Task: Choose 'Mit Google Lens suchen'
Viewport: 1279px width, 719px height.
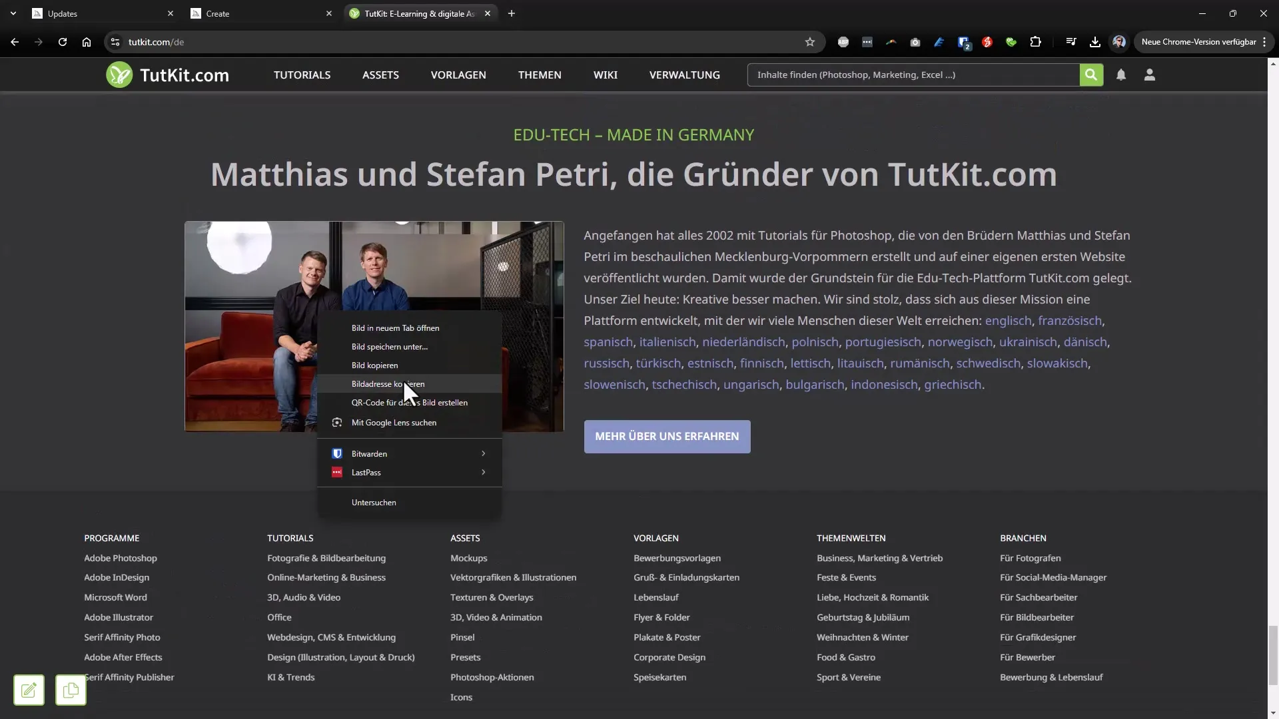Action: click(410, 423)
